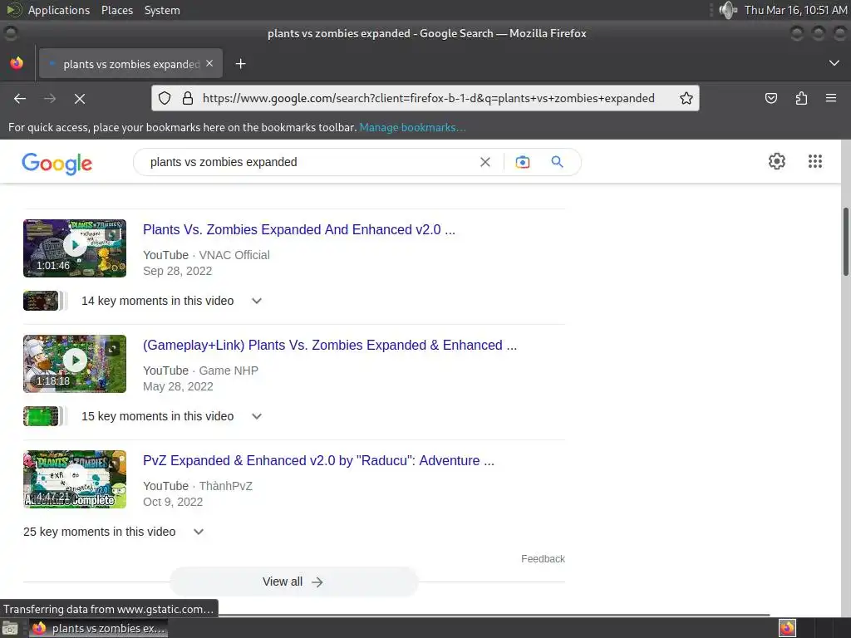Save page to Pocket
Image resolution: width=851 pixels, height=638 pixels.
pos(770,98)
